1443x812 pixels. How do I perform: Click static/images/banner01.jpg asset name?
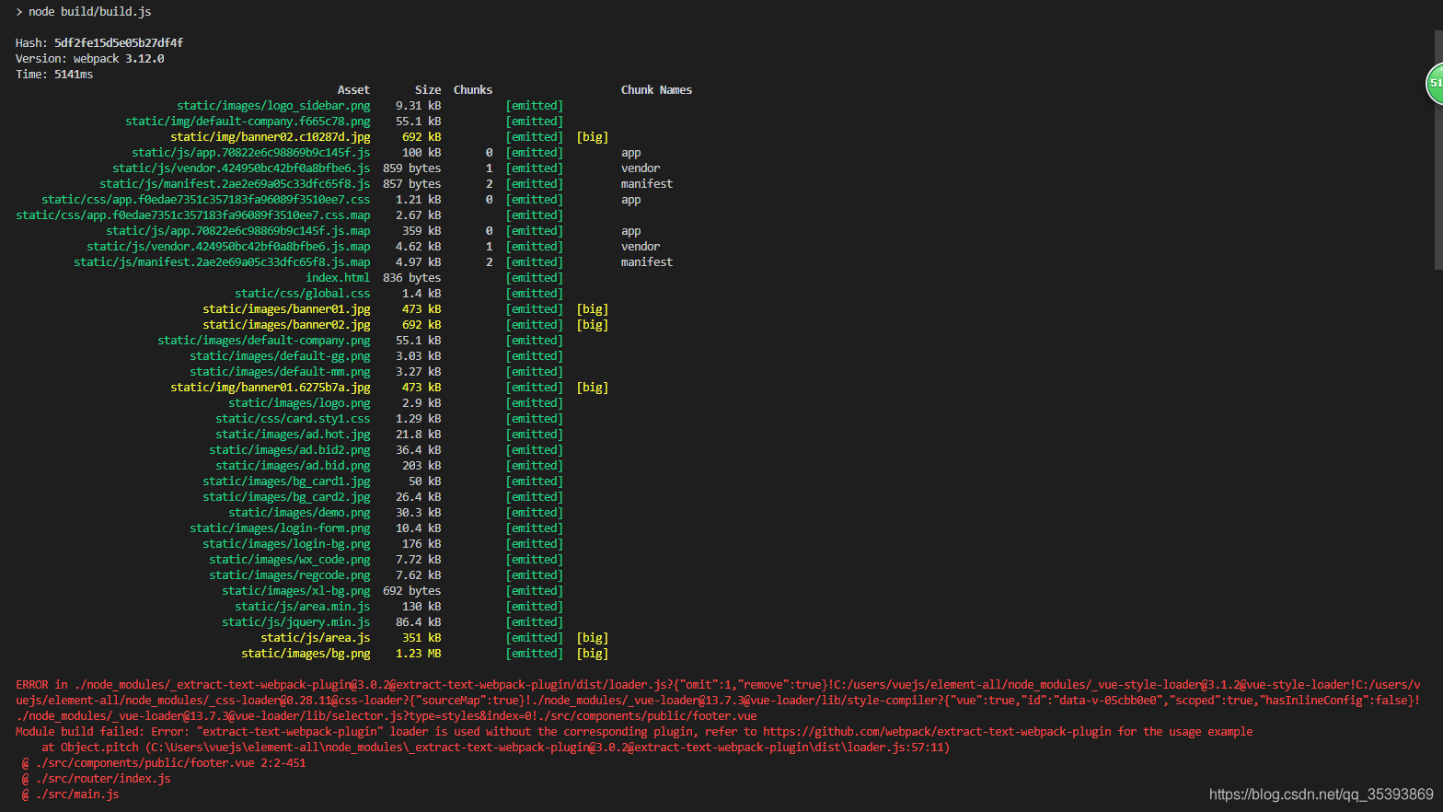(286, 309)
